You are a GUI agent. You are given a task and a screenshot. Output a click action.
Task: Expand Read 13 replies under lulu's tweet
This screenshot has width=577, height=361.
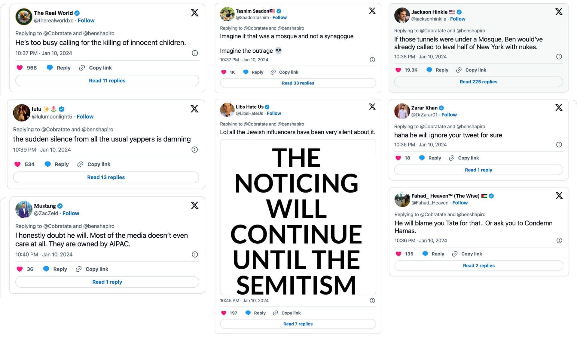[x=106, y=177]
